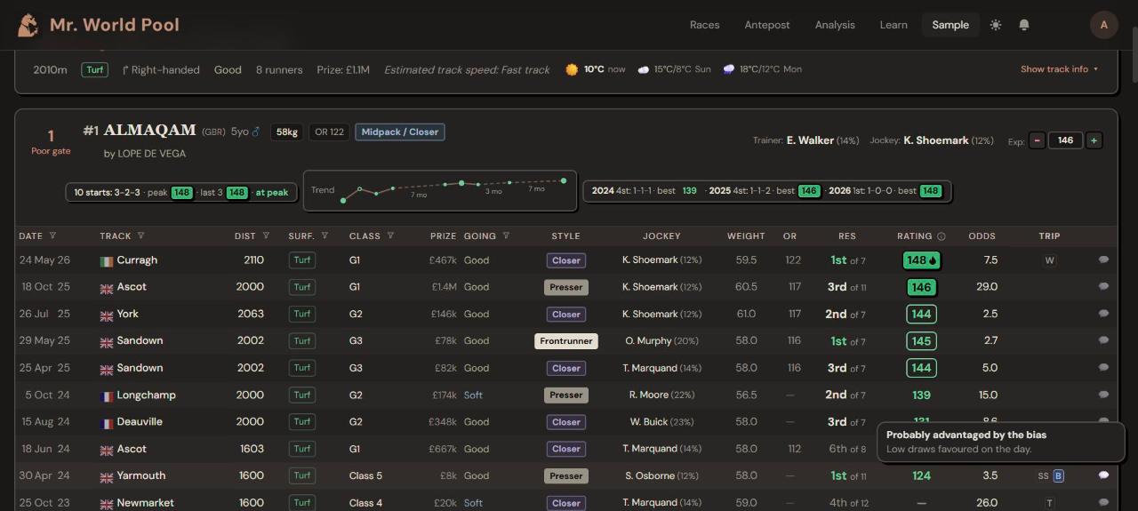Open comment bubble on Newmarket row
Viewport: 1138px width, 511px height.
1103,503
